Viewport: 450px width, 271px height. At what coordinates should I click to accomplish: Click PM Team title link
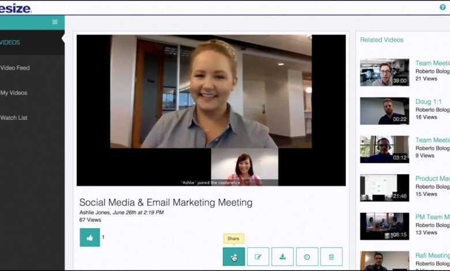click(433, 217)
